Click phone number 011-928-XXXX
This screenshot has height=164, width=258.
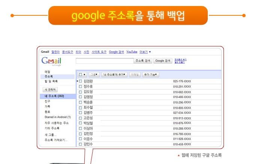point(182,139)
